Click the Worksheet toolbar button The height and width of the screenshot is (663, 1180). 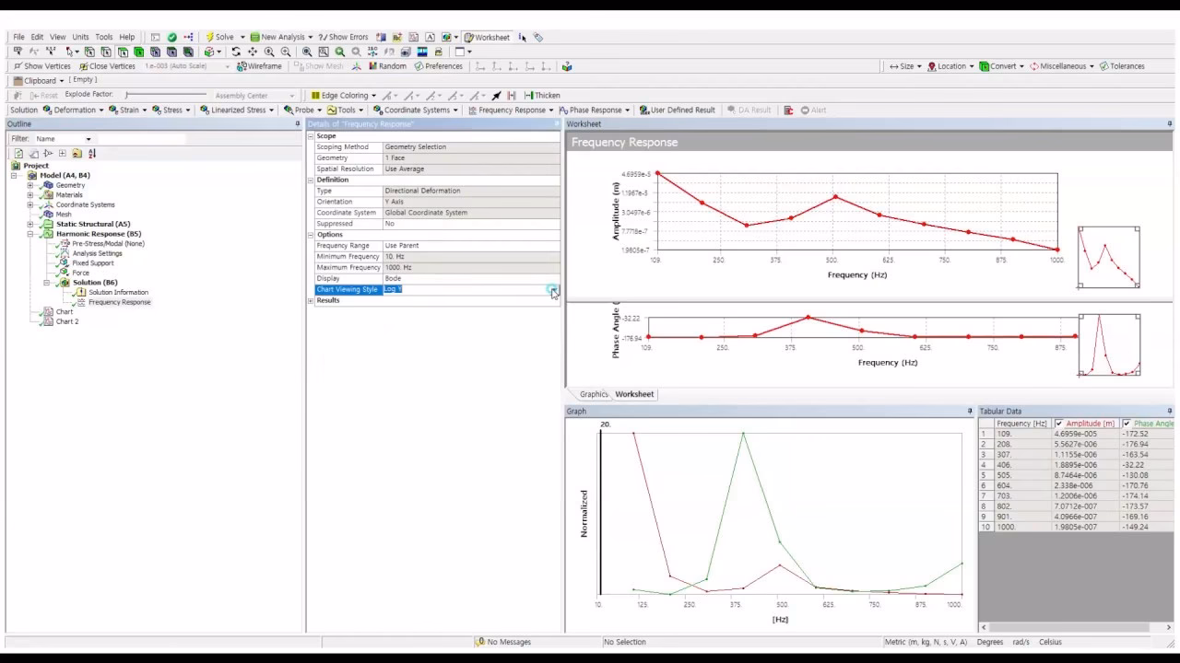(487, 38)
